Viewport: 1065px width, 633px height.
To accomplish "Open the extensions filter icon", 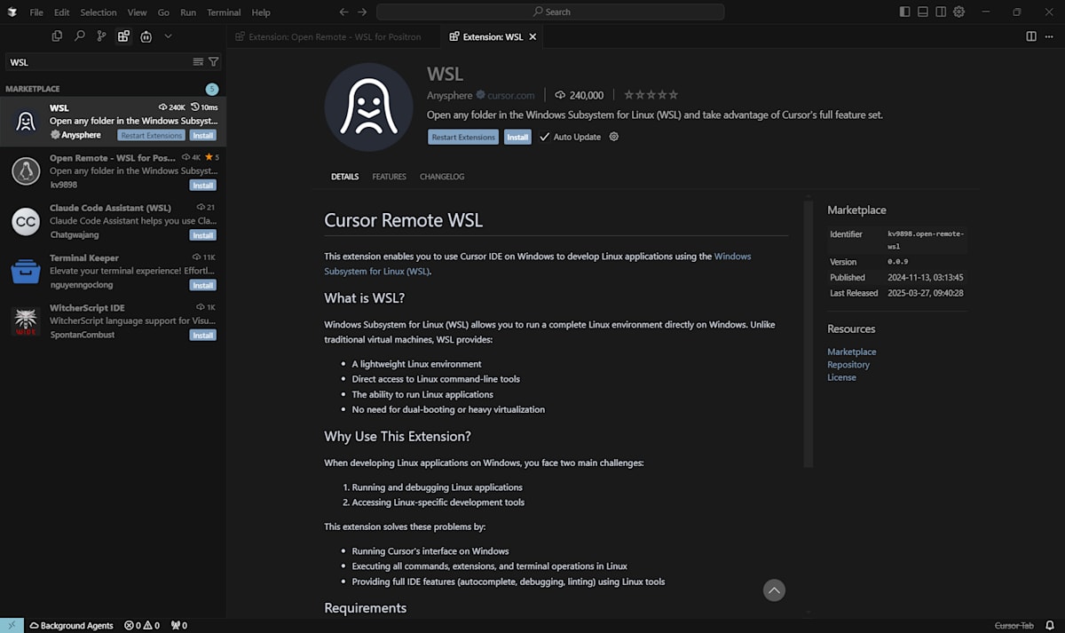I will (213, 61).
